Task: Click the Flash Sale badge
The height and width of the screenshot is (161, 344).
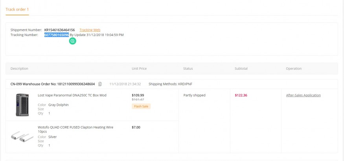Action: click(x=141, y=106)
